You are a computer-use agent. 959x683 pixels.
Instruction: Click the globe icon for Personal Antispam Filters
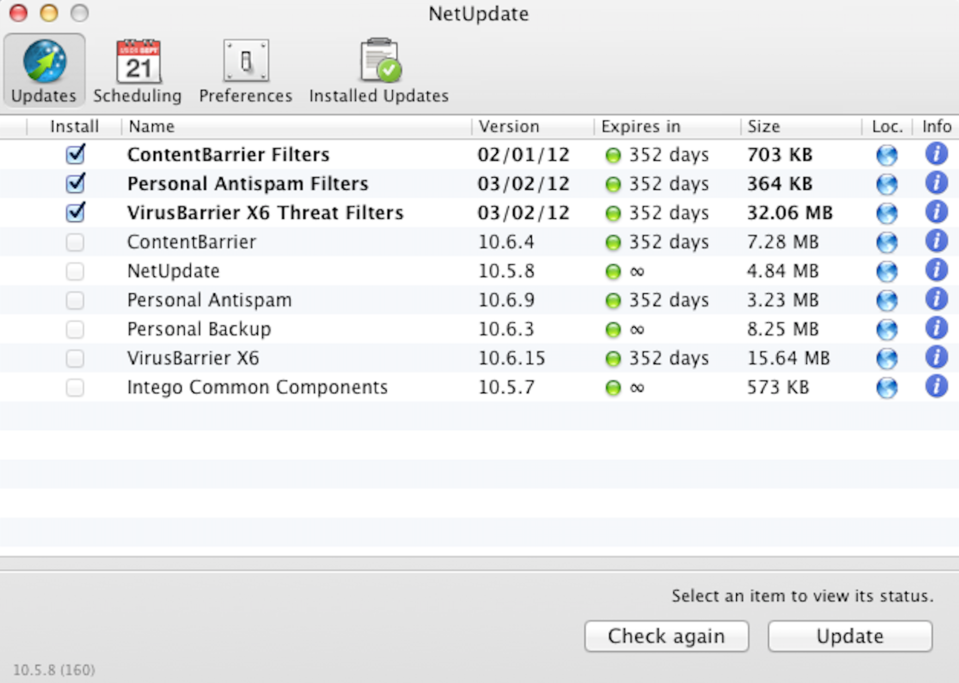pos(886,184)
